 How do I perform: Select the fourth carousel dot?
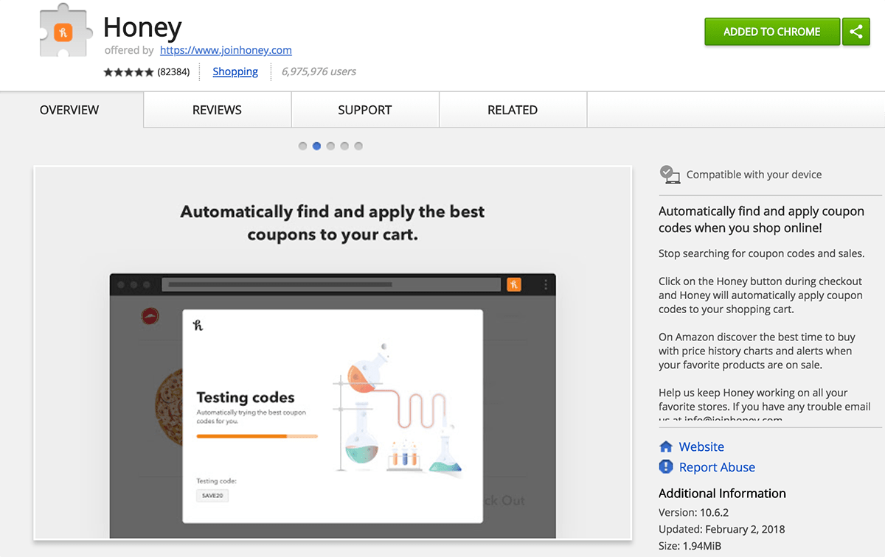coord(344,146)
